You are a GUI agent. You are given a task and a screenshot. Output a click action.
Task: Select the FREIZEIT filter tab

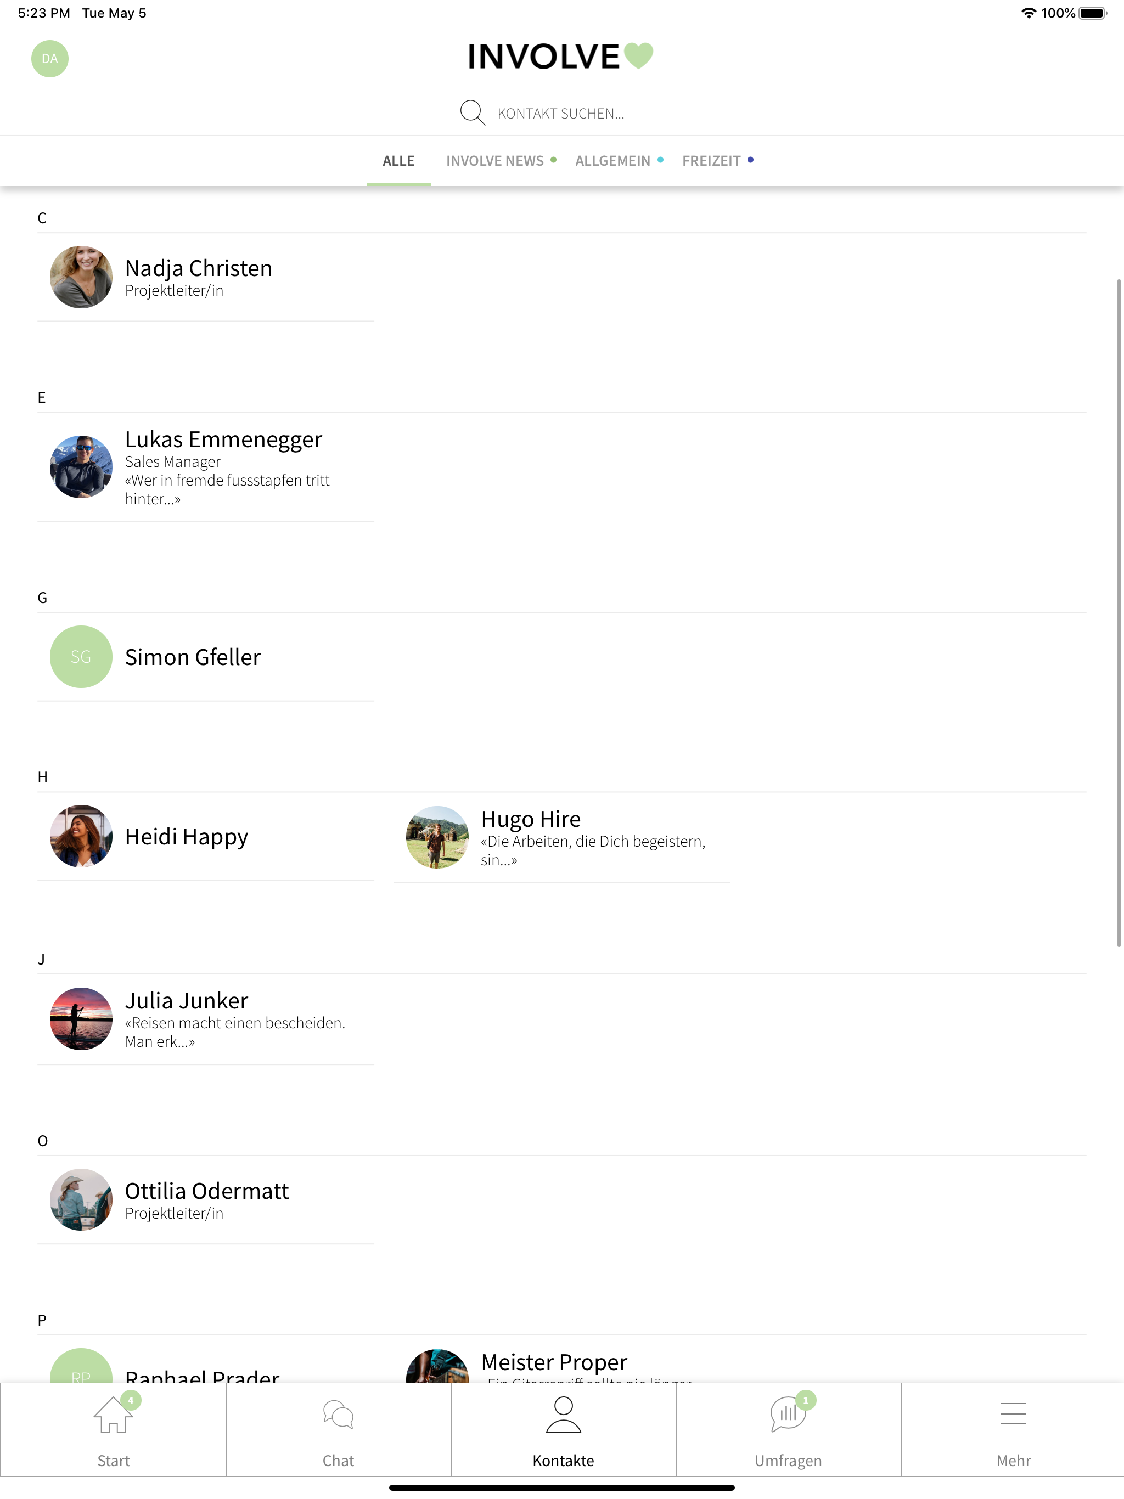pyautogui.click(x=711, y=161)
